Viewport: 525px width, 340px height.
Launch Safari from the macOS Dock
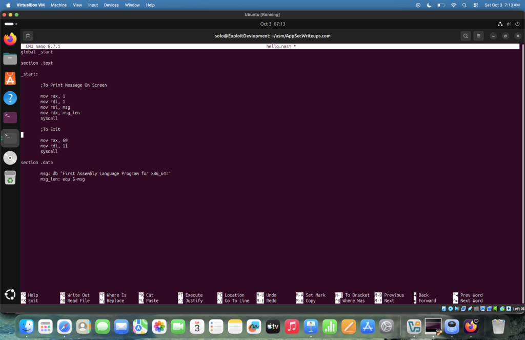point(64,326)
